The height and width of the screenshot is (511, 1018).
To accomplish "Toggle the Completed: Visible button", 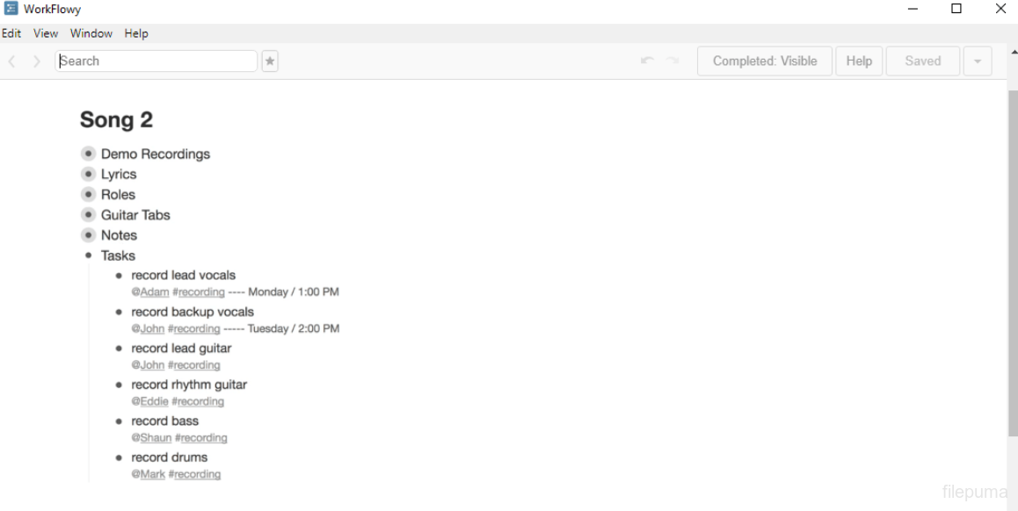I will point(764,61).
